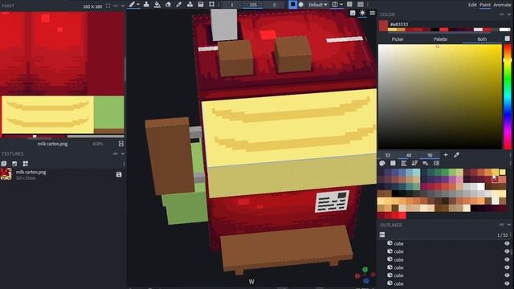Click the sort palette icon
The width and height of the screenshot is (514, 289).
[x=414, y=163]
